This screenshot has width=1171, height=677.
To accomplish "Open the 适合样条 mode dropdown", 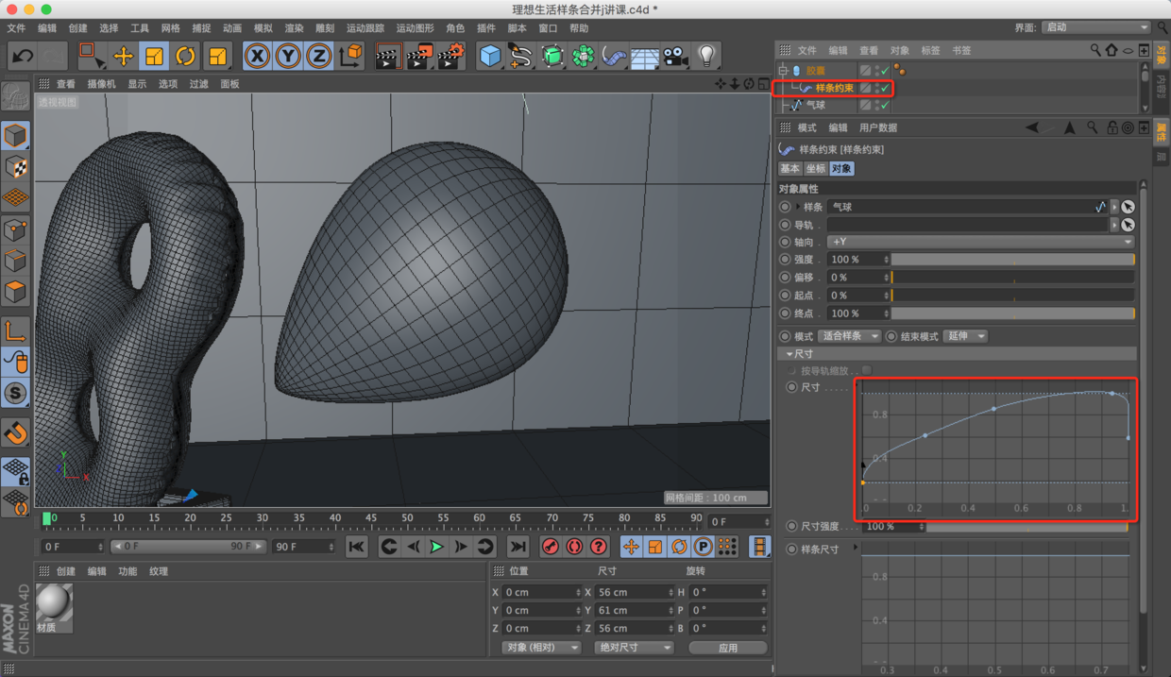I will click(849, 336).
